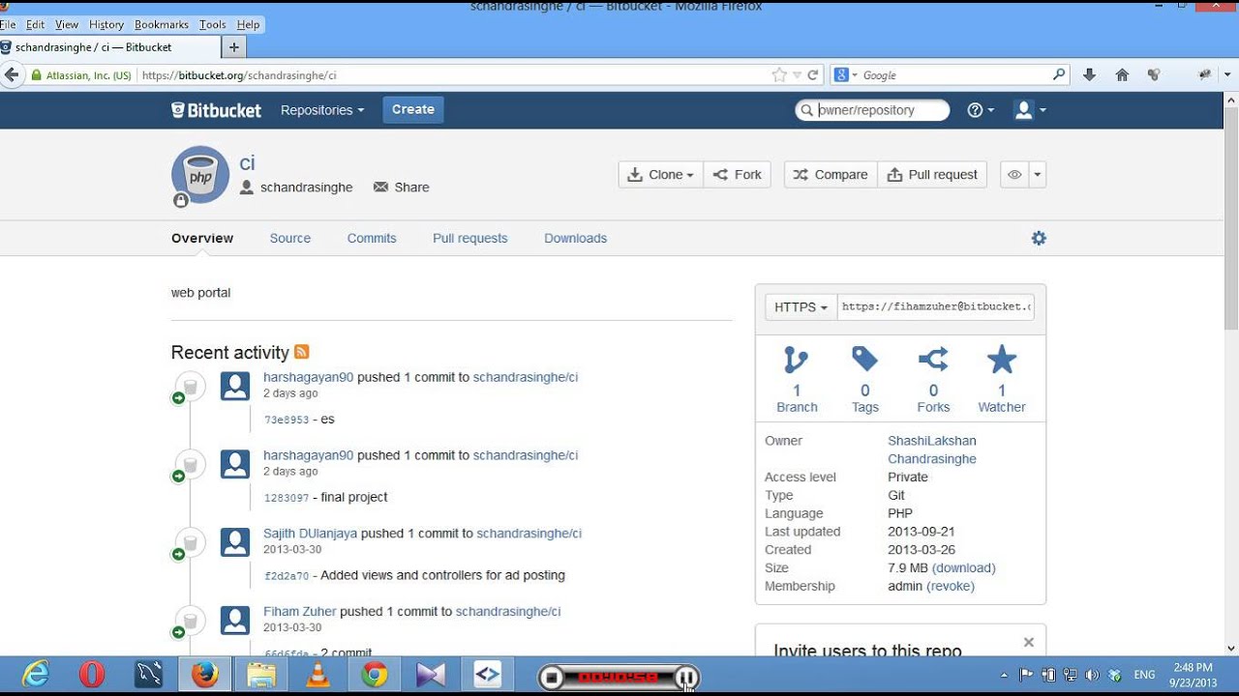Screen dimensions: 1239x696
Task: Click the (revoke) membership link
Action: (x=951, y=586)
